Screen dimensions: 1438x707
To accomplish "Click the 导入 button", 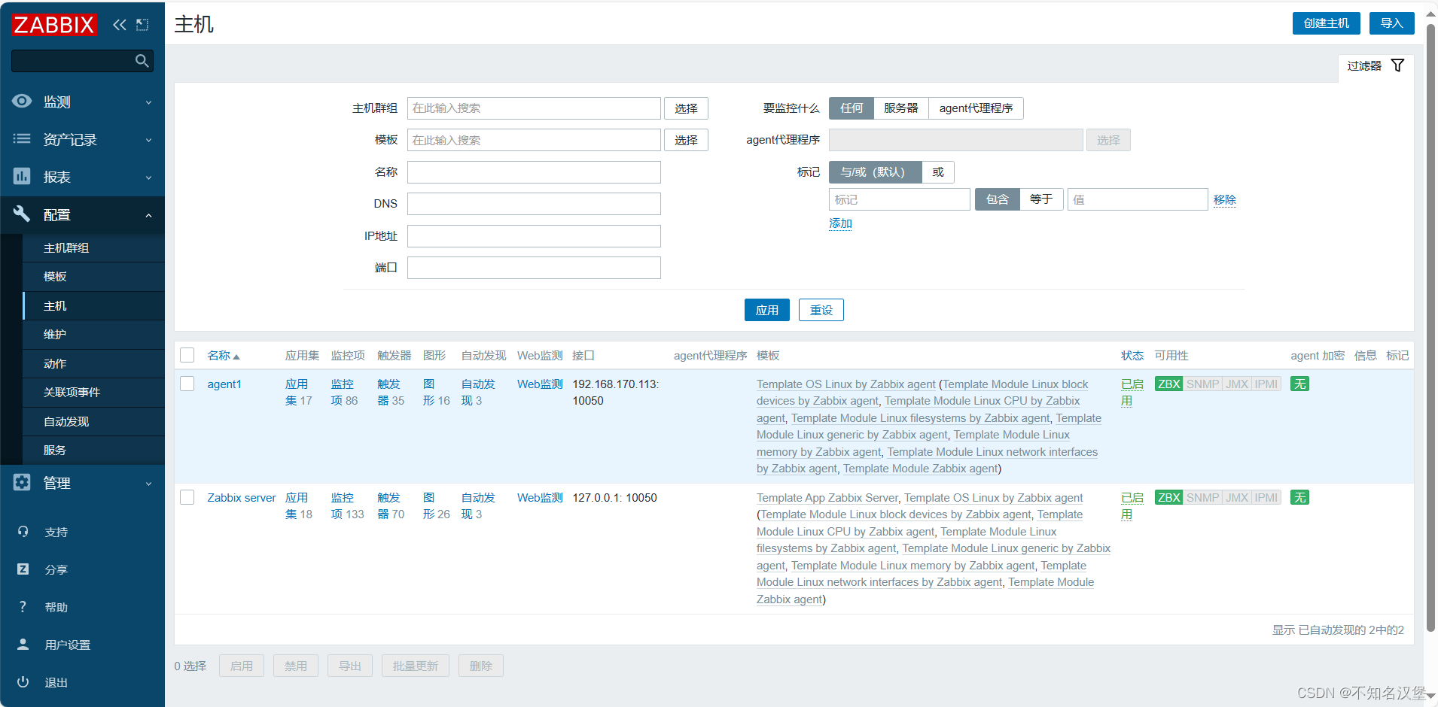I will 1391,23.
